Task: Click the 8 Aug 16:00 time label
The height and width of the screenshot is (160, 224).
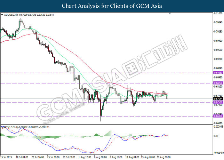Action: tap(116, 157)
